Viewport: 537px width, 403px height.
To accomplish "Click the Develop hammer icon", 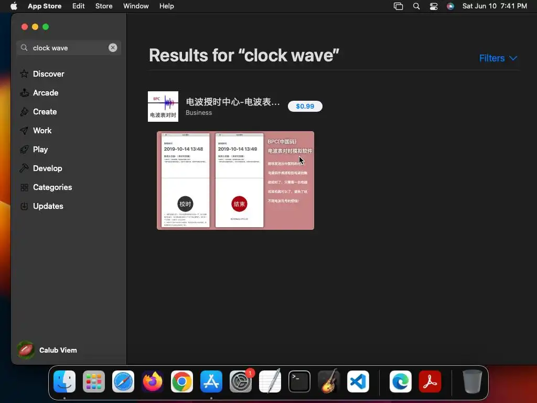I will [24, 168].
